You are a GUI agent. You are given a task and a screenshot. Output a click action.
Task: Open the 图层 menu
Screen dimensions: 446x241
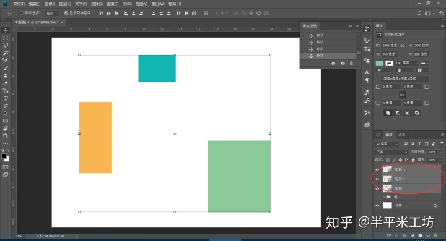coord(65,4)
